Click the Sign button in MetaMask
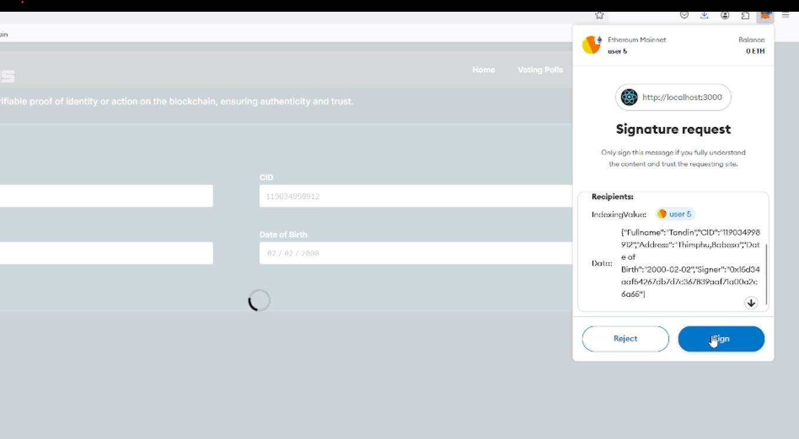The height and width of the screenshot is (439, 799). [721, 339]
